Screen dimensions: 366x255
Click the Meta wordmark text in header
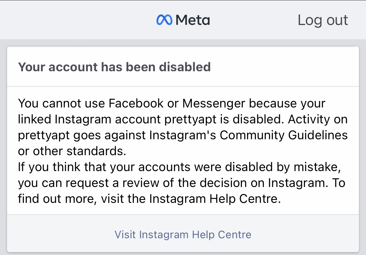tap(193, 20)
